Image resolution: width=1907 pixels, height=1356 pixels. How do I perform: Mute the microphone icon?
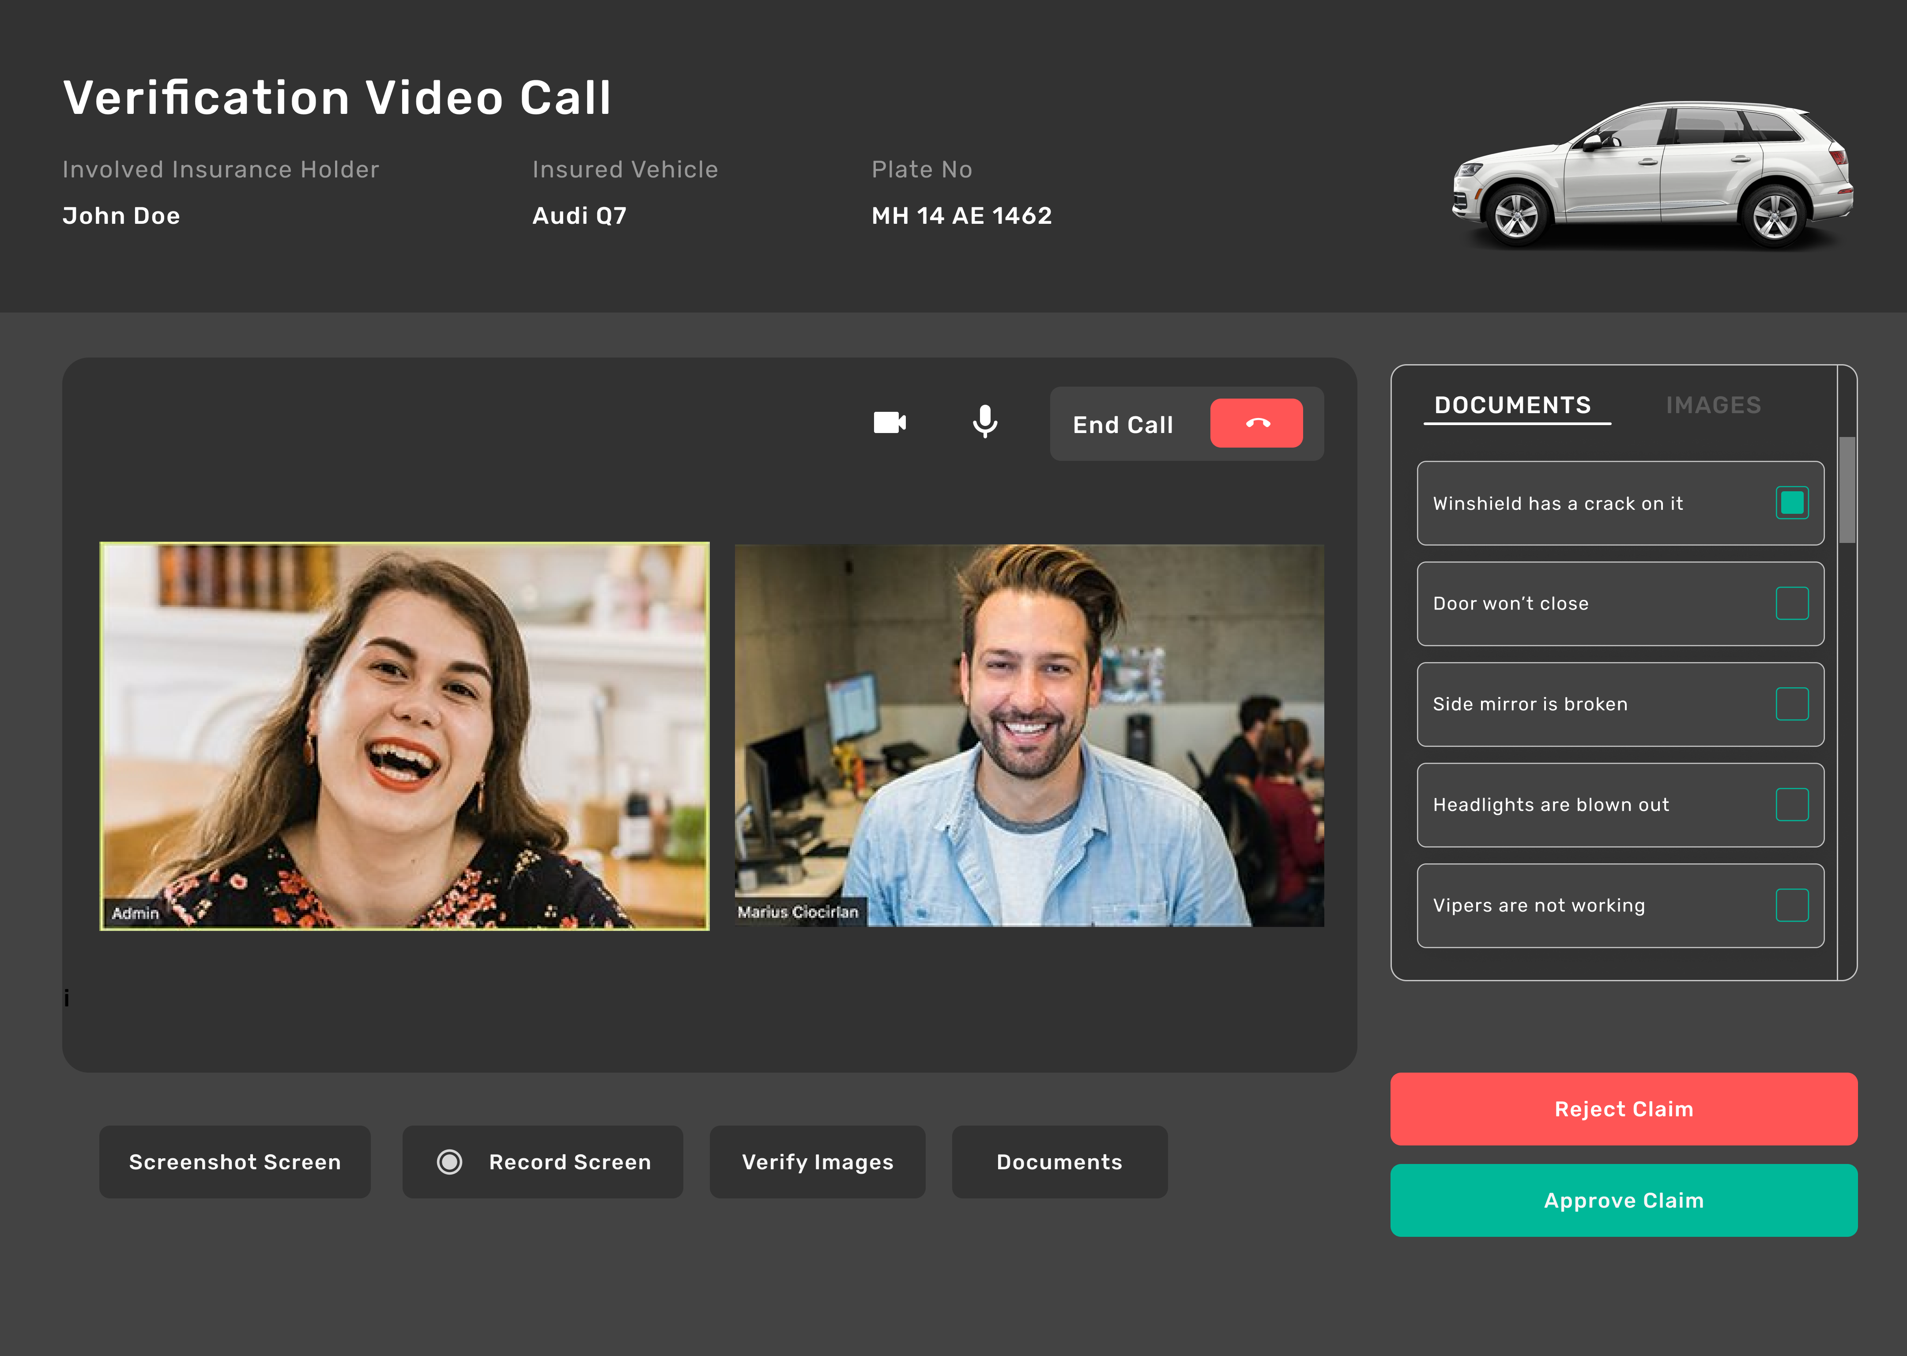(984, 422)
